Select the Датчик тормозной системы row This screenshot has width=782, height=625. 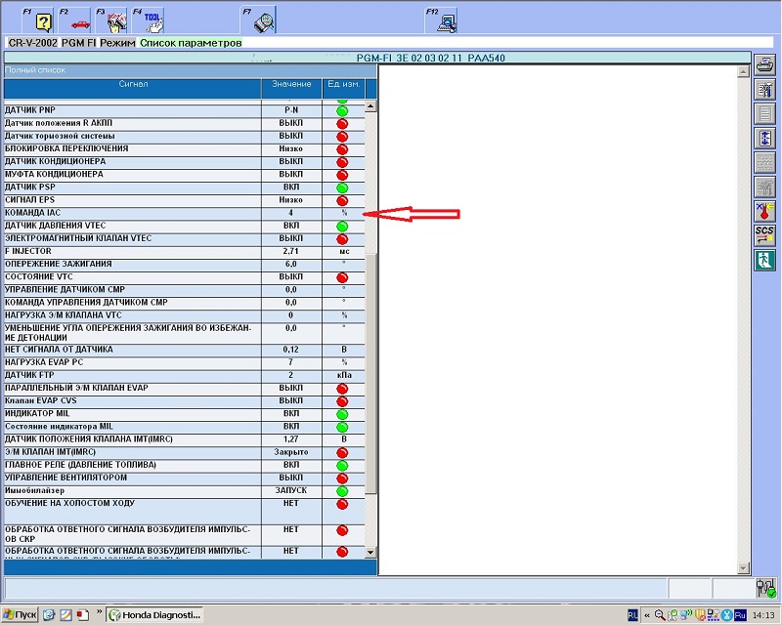[x=185, y=137]
